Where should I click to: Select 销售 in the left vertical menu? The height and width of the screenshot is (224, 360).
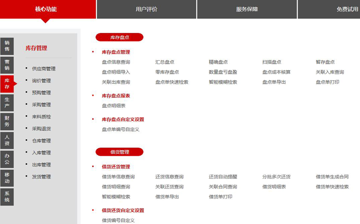(x=7, y=46)
